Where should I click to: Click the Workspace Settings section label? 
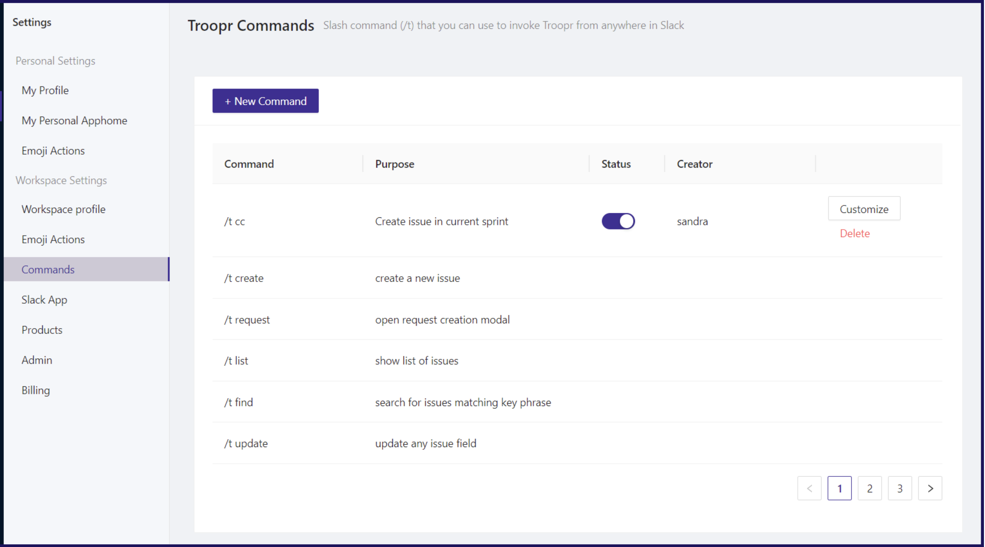61,180
